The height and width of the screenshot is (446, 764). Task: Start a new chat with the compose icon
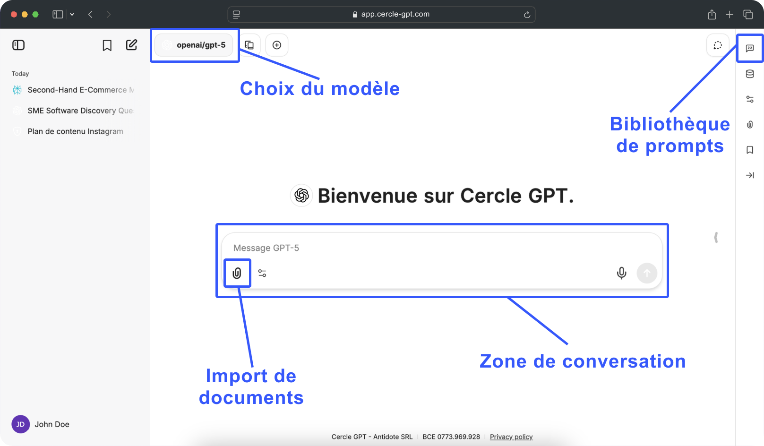point(131,45)
